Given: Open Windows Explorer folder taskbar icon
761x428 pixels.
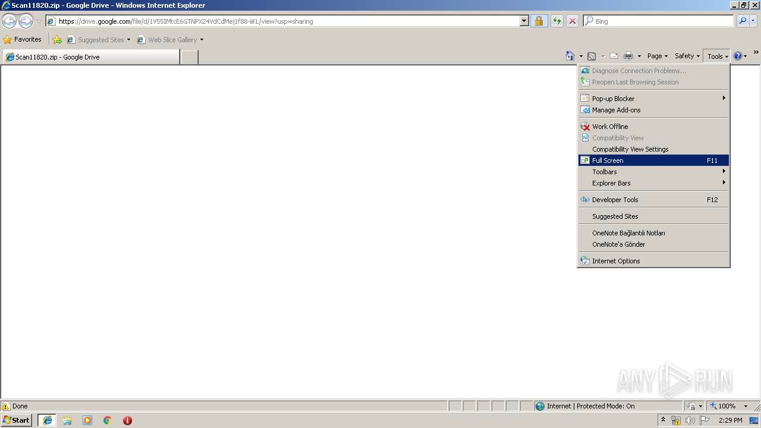Looking at the screenshot, I should (67, 420).
